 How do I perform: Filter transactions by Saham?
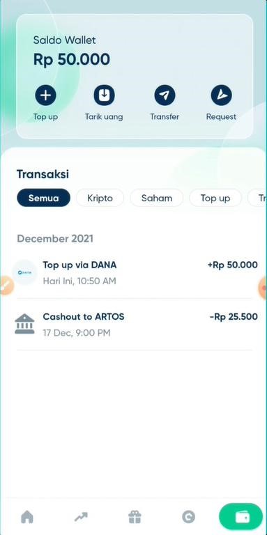click(x=157, y=198)
